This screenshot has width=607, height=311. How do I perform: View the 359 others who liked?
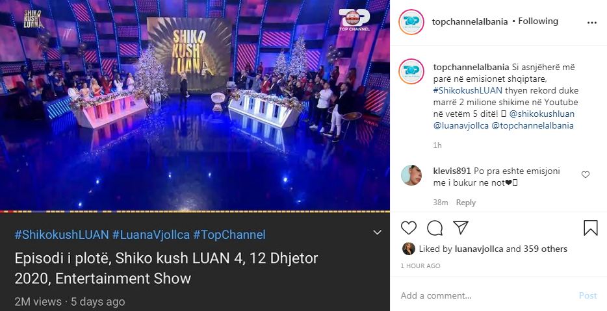click(545, 249)
